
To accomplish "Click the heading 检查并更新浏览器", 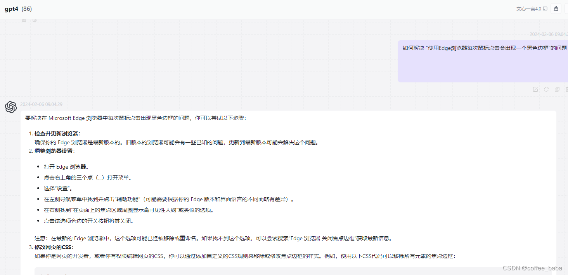I will (x=57, y=133).
